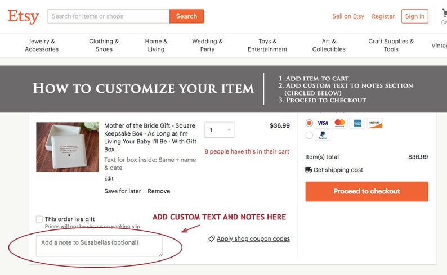Image resolution: width=447 pixels, height=275 pixels.
Task: Click the Proceed to checkout button
Action: 366,191
